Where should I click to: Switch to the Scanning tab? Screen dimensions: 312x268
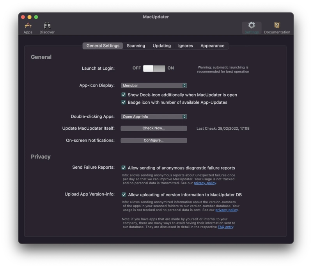[x=135, y=46]
